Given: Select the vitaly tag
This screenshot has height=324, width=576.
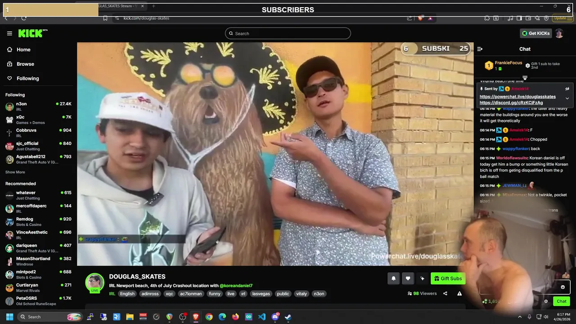Looking at the screenshot, I should tap(301, 294).
